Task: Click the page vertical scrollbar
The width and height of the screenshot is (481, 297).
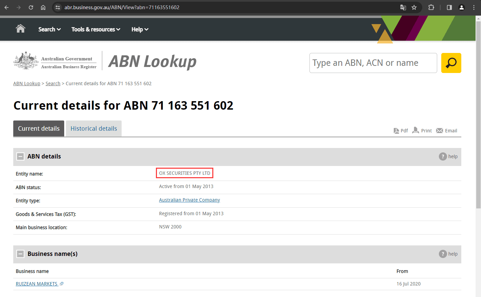Action: [478, 115]
